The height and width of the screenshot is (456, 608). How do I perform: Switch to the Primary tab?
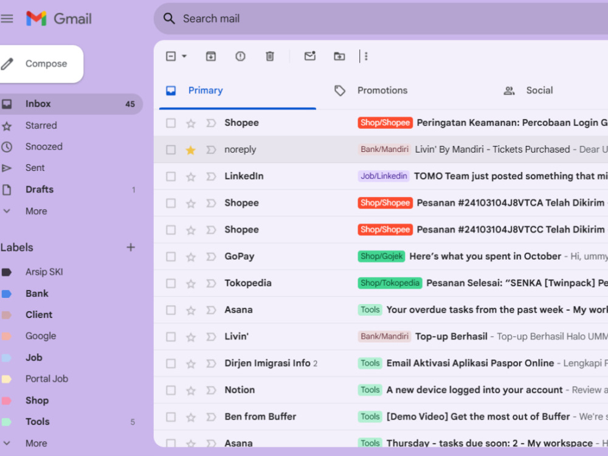(x=238, y=91)
